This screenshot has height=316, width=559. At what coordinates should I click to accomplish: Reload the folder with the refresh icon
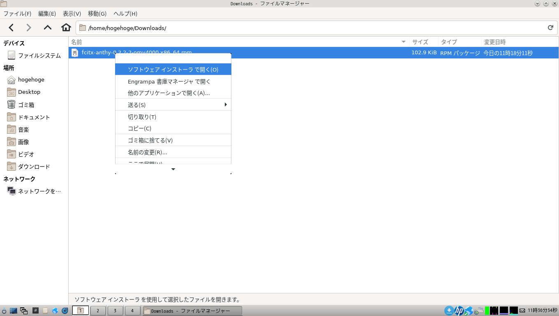point(550,28)
